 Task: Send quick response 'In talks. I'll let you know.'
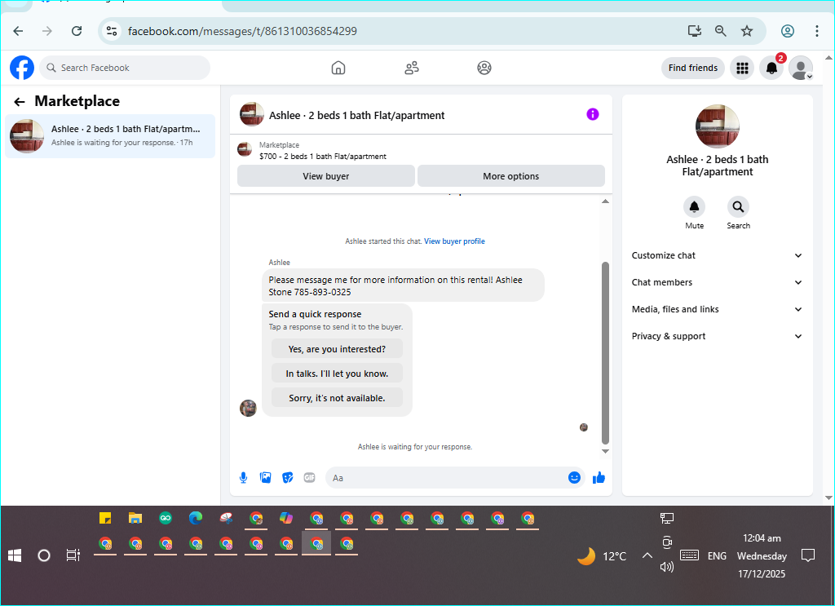pyautogui.click(x=337, y=374)
